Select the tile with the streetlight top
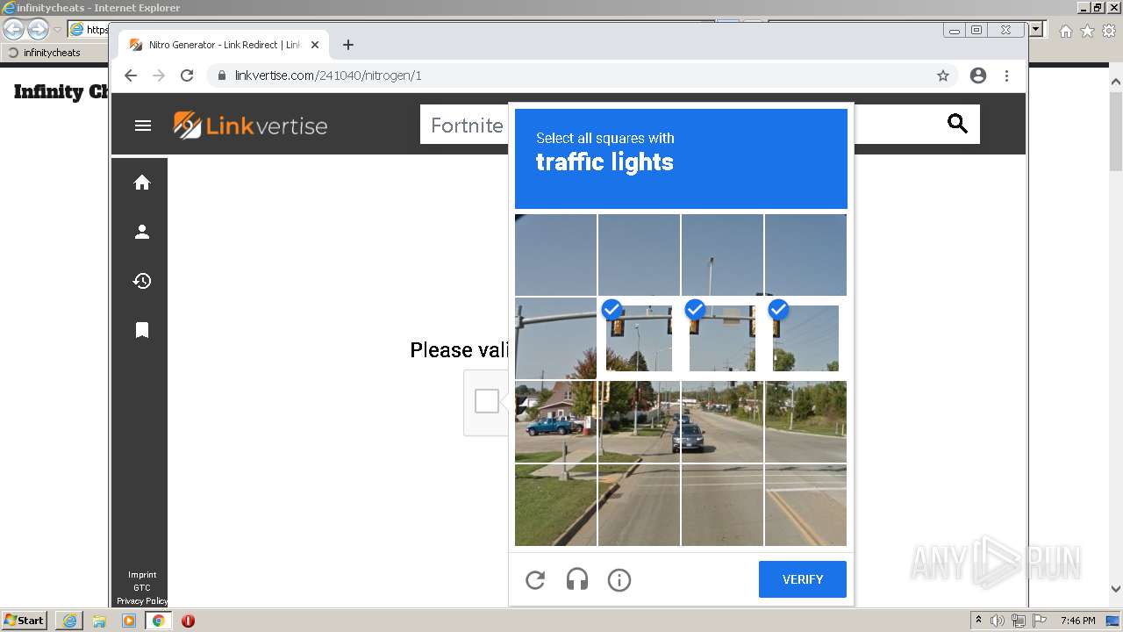Screen dimensions: 1123x632 [722, 255]
